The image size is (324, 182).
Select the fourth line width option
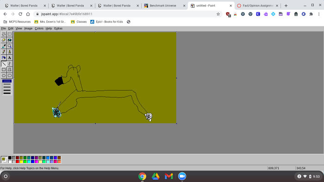tap(7, 90)
